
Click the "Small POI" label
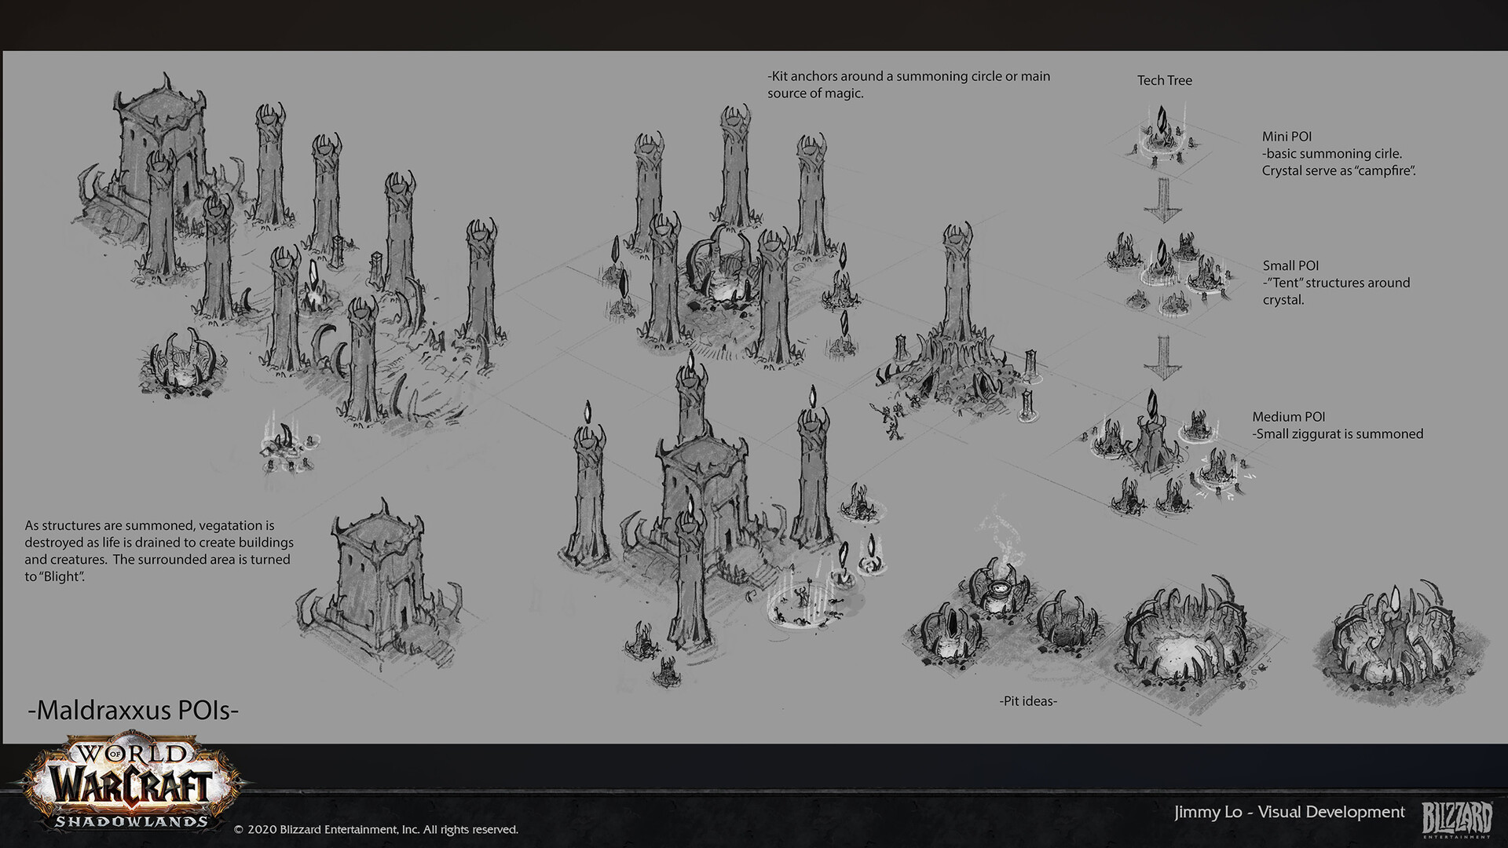(x=1290, y=265)
